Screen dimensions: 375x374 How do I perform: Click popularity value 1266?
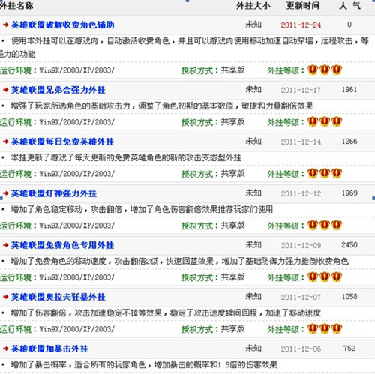[349, 142]
